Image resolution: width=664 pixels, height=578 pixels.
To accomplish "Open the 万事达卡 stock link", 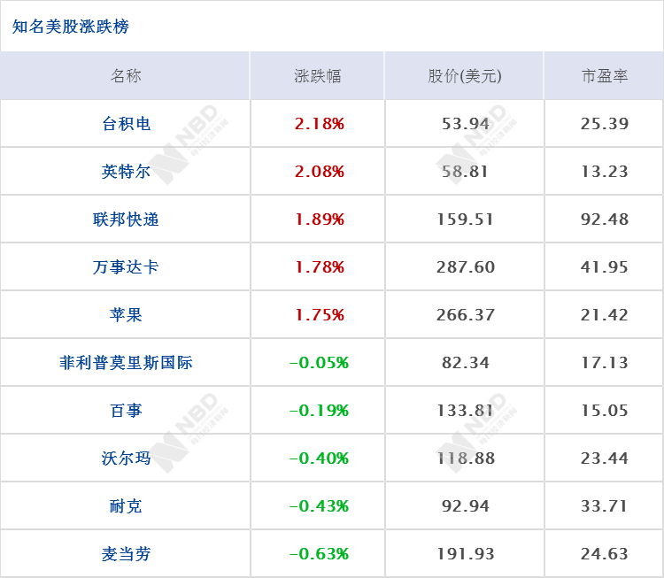I will click(x=126, y=267).
